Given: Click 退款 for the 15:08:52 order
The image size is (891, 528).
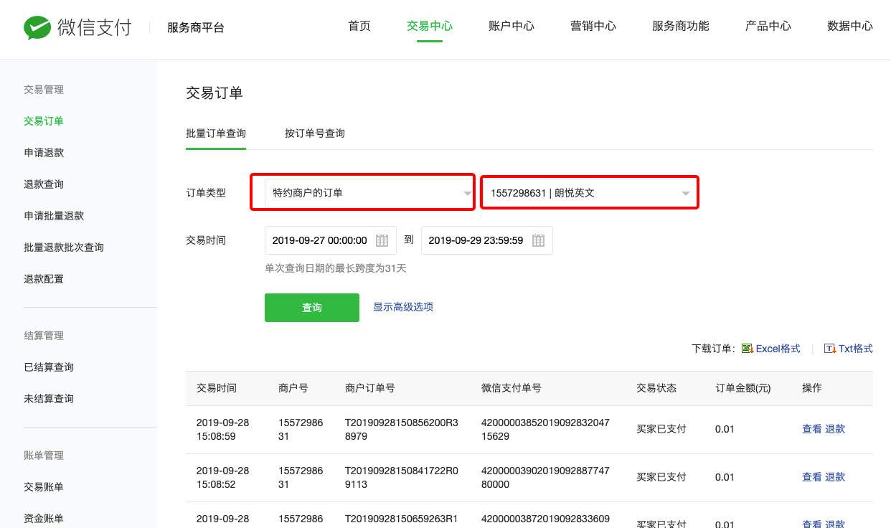Looking at the screenshot, I should 835,477.
